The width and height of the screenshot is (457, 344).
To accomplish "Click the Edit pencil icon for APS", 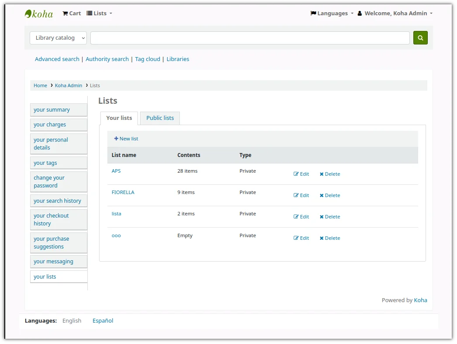I will pyautogui.click(x=296, y=174).
